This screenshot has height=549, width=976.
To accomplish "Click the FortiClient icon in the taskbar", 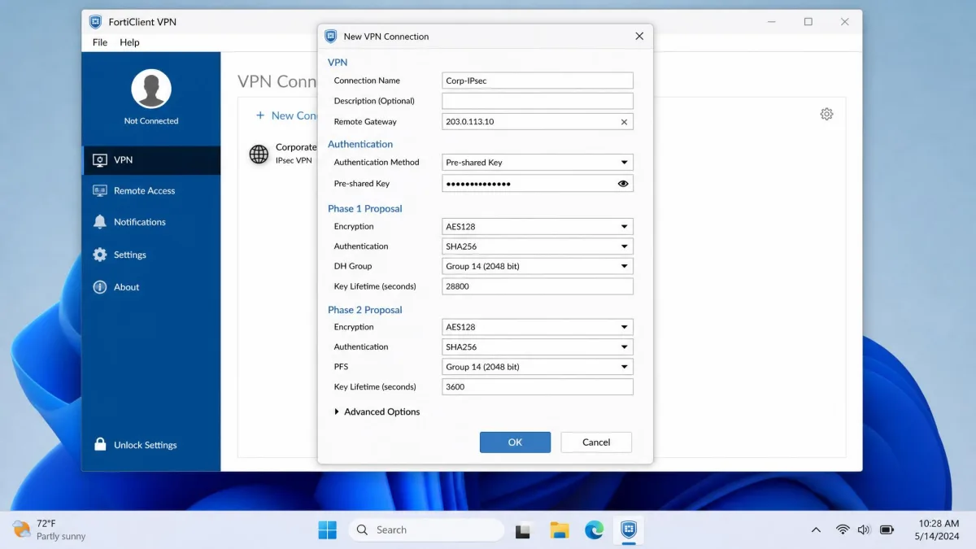I will pos(629,530).
